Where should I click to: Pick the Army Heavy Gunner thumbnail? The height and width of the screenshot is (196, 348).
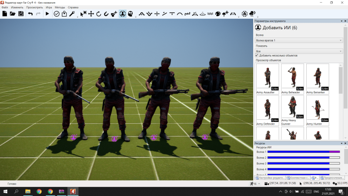coord(292,111)
